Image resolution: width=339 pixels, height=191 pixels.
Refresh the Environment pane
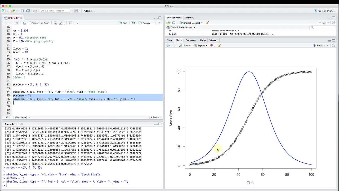(334, 23)
